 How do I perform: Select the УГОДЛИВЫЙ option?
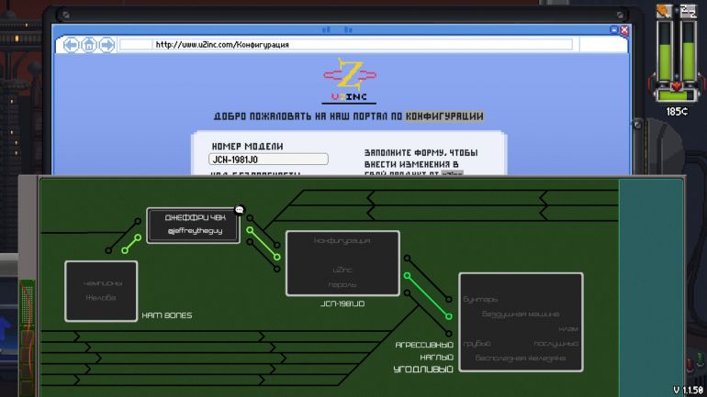pos(424,369)
